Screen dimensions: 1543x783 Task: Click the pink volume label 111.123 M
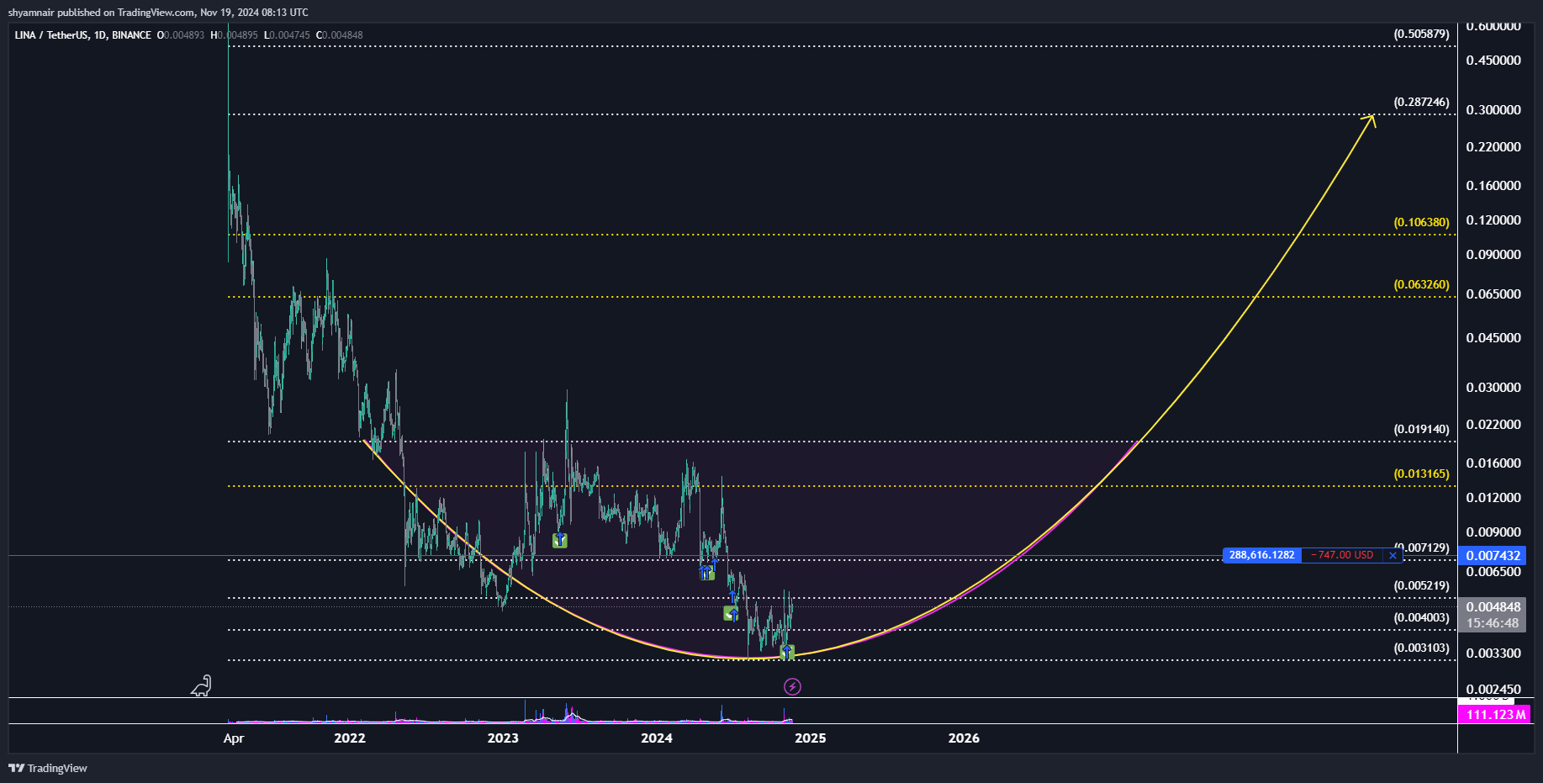tap(1495, 714)
